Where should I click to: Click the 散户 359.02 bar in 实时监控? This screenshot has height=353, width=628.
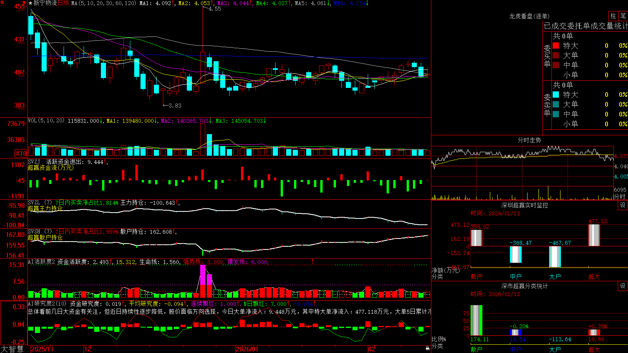(476, 238)
